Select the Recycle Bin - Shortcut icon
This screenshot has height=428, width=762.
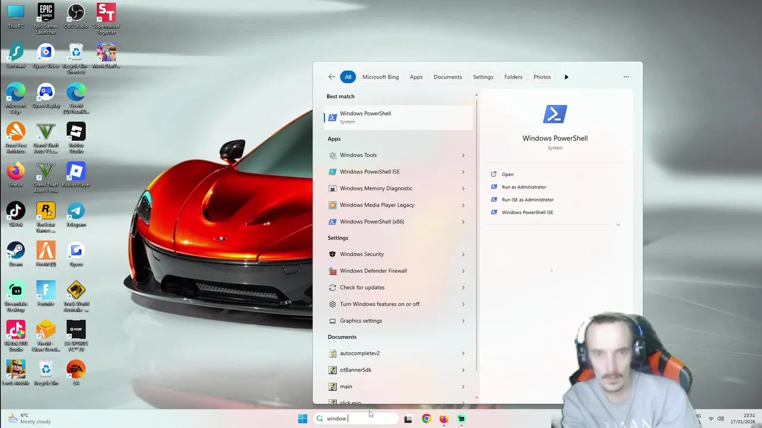(76, 58)
